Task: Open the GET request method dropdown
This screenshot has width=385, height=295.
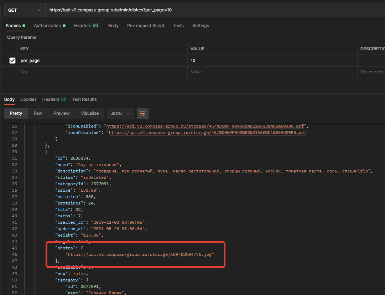Action: pos(25,10)
